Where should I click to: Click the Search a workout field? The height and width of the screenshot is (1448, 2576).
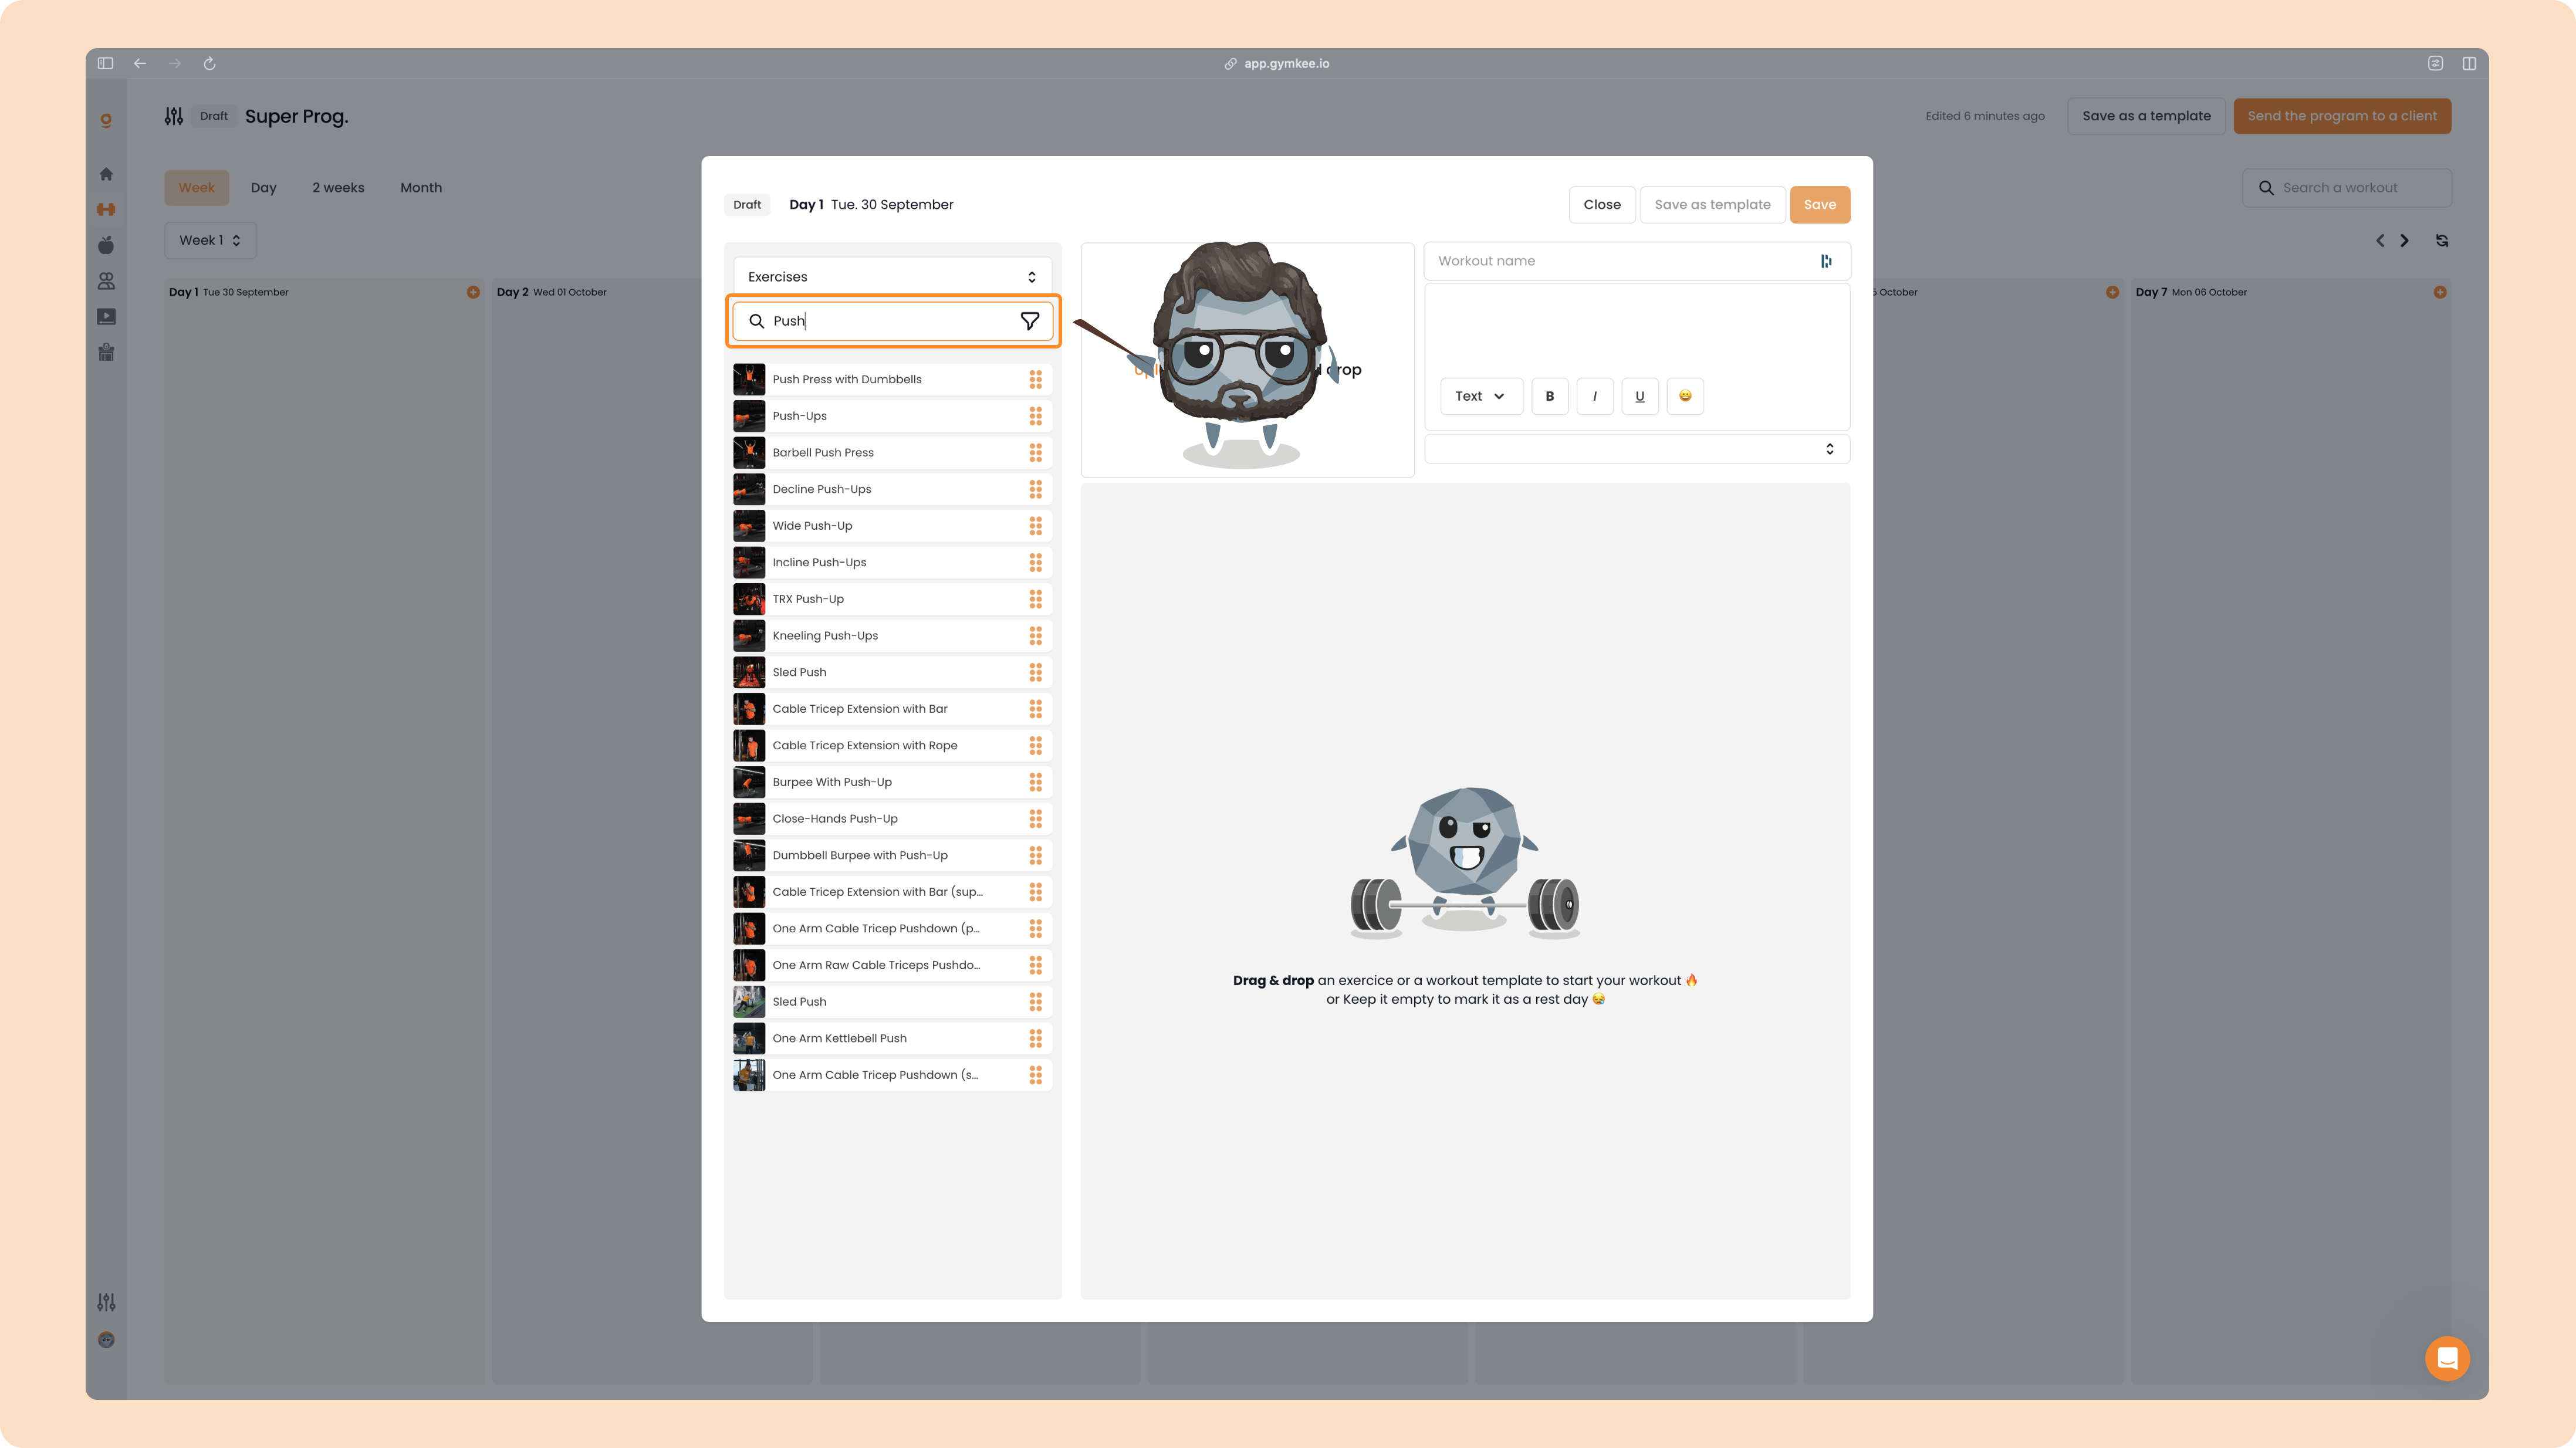(x=2347, y=188)
